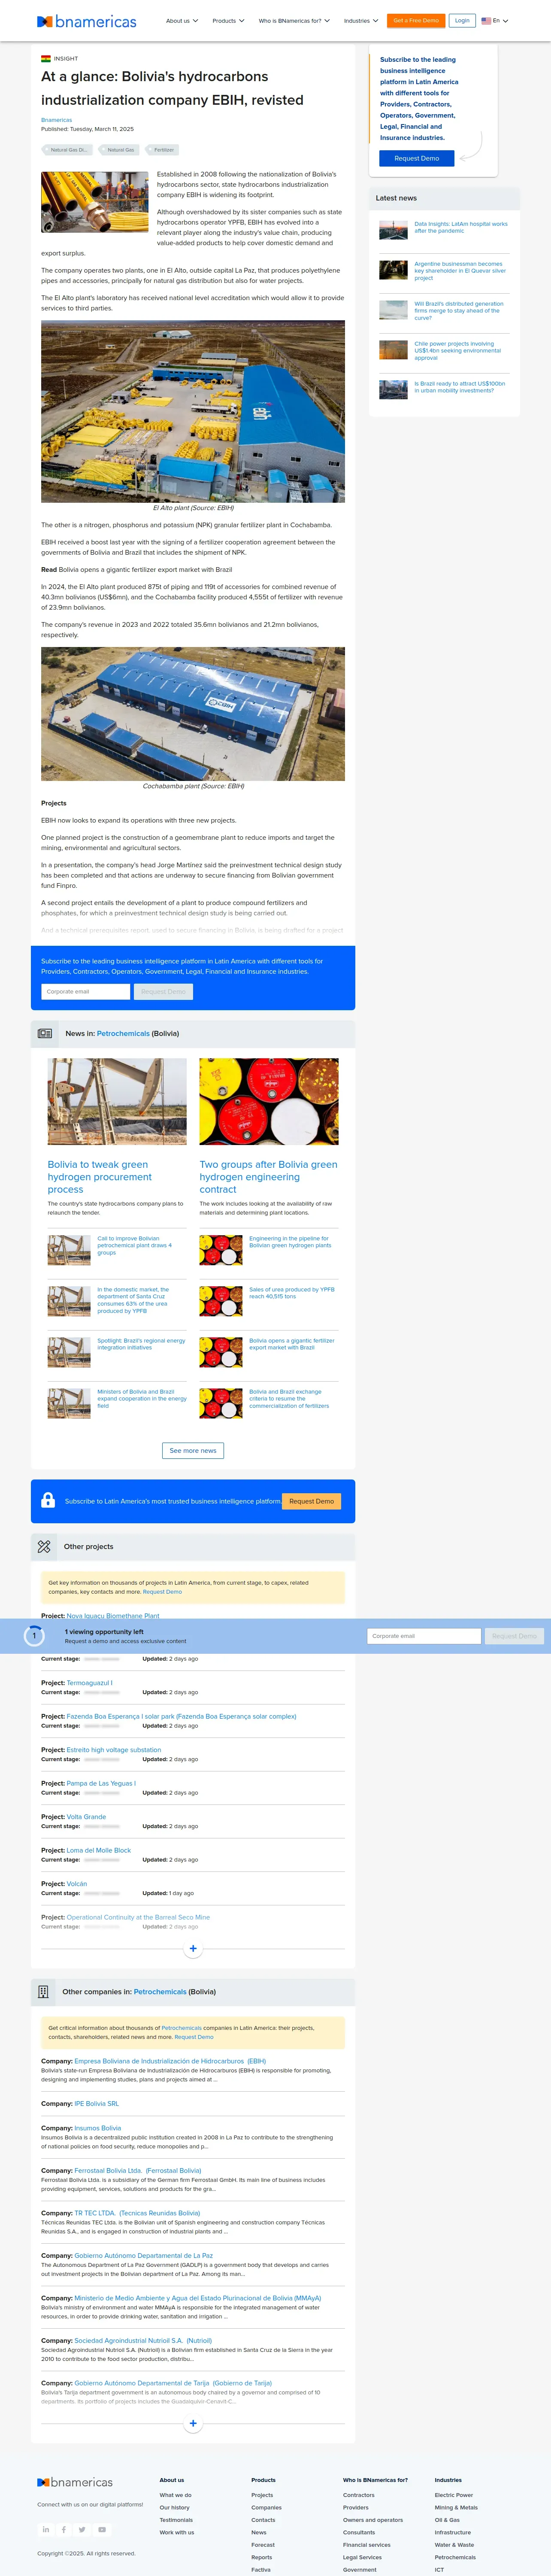Open the El Alto plant aerial photo
Image resolution: width=551 pixels, height=2576 pixels.
[x=193, y=411]
